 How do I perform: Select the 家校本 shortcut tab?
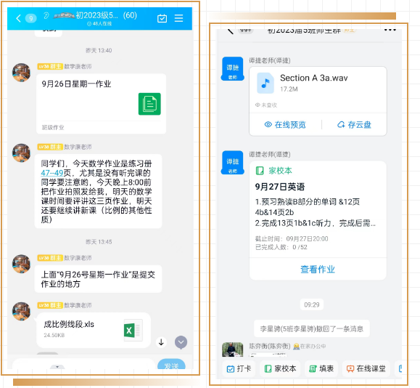[x=280, y=368]
